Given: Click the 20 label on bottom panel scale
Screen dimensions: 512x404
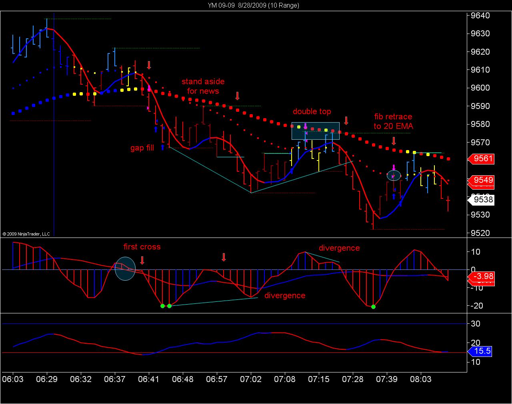Looking at the screenshot, I should pyautogui.click(x=476, y=343).
